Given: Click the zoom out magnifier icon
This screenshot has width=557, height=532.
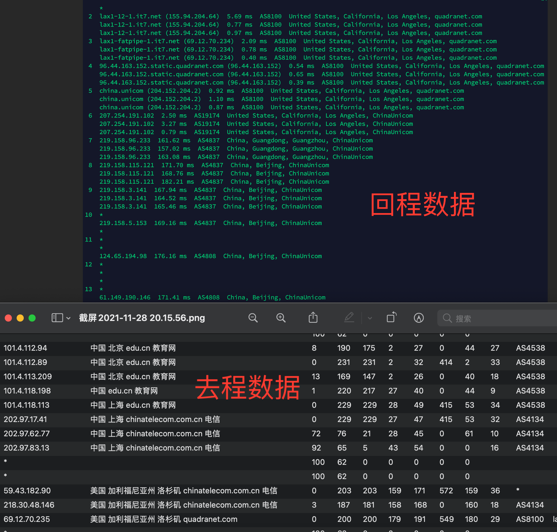Looking at the screenshot, I should click(253, 318).
